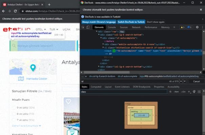Screen dimensions: 205x135
Task: Open a new browser tab with plus
Action: click(49, 4)
